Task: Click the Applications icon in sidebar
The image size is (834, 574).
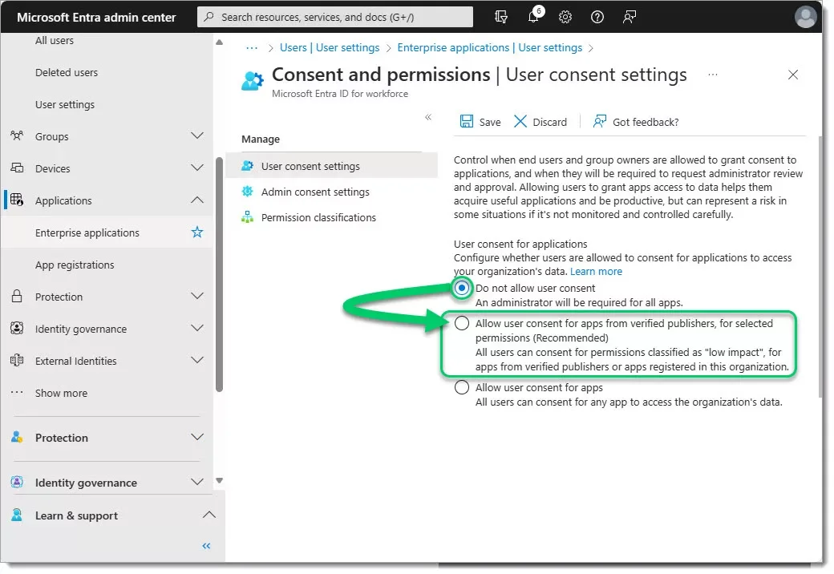Action: coord(17,200)
